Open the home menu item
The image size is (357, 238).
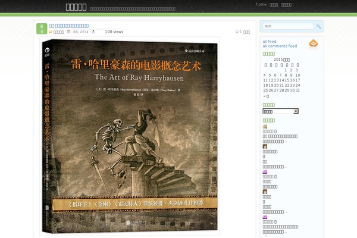(x=261, y=4)
